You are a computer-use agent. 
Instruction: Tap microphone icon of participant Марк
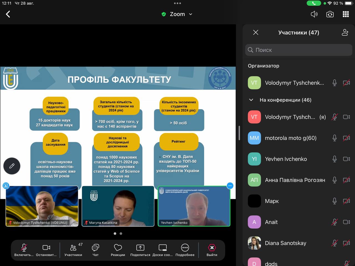pyautogui.click(x=334, y=201)
